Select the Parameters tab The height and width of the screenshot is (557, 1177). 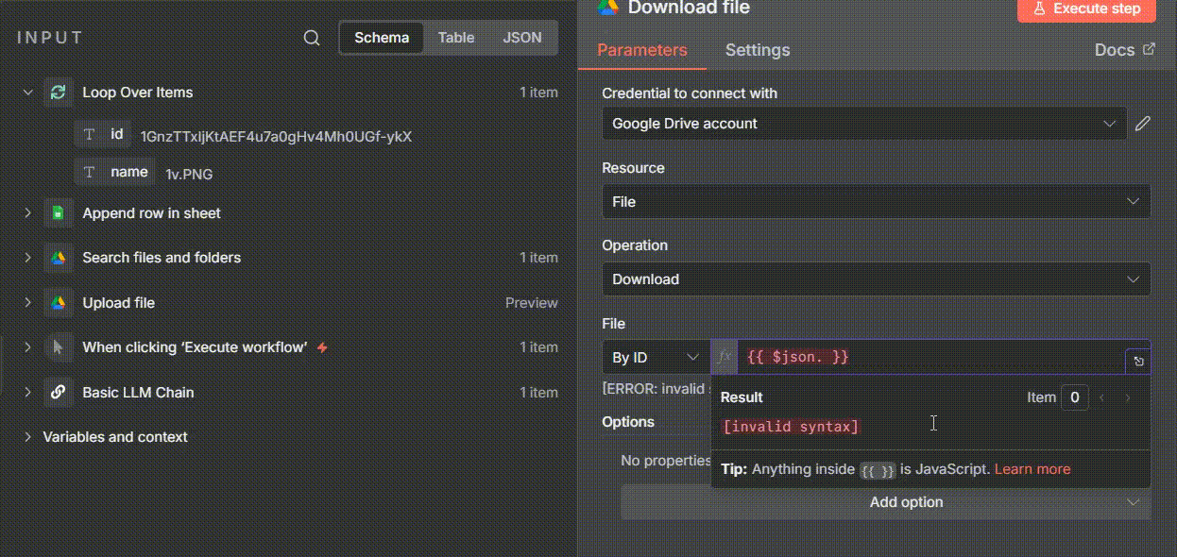click(642, 50)
